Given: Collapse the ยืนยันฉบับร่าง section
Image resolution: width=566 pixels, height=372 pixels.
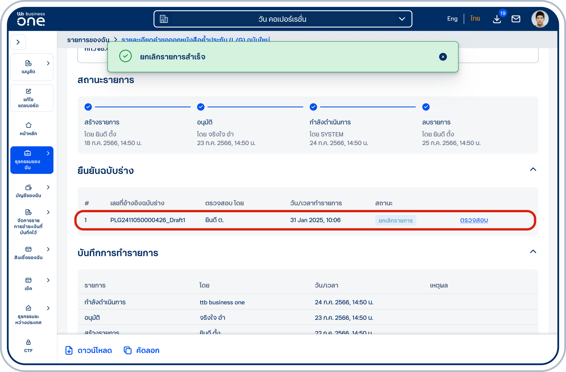Looking at the screenshot, I should click(533, 169).
